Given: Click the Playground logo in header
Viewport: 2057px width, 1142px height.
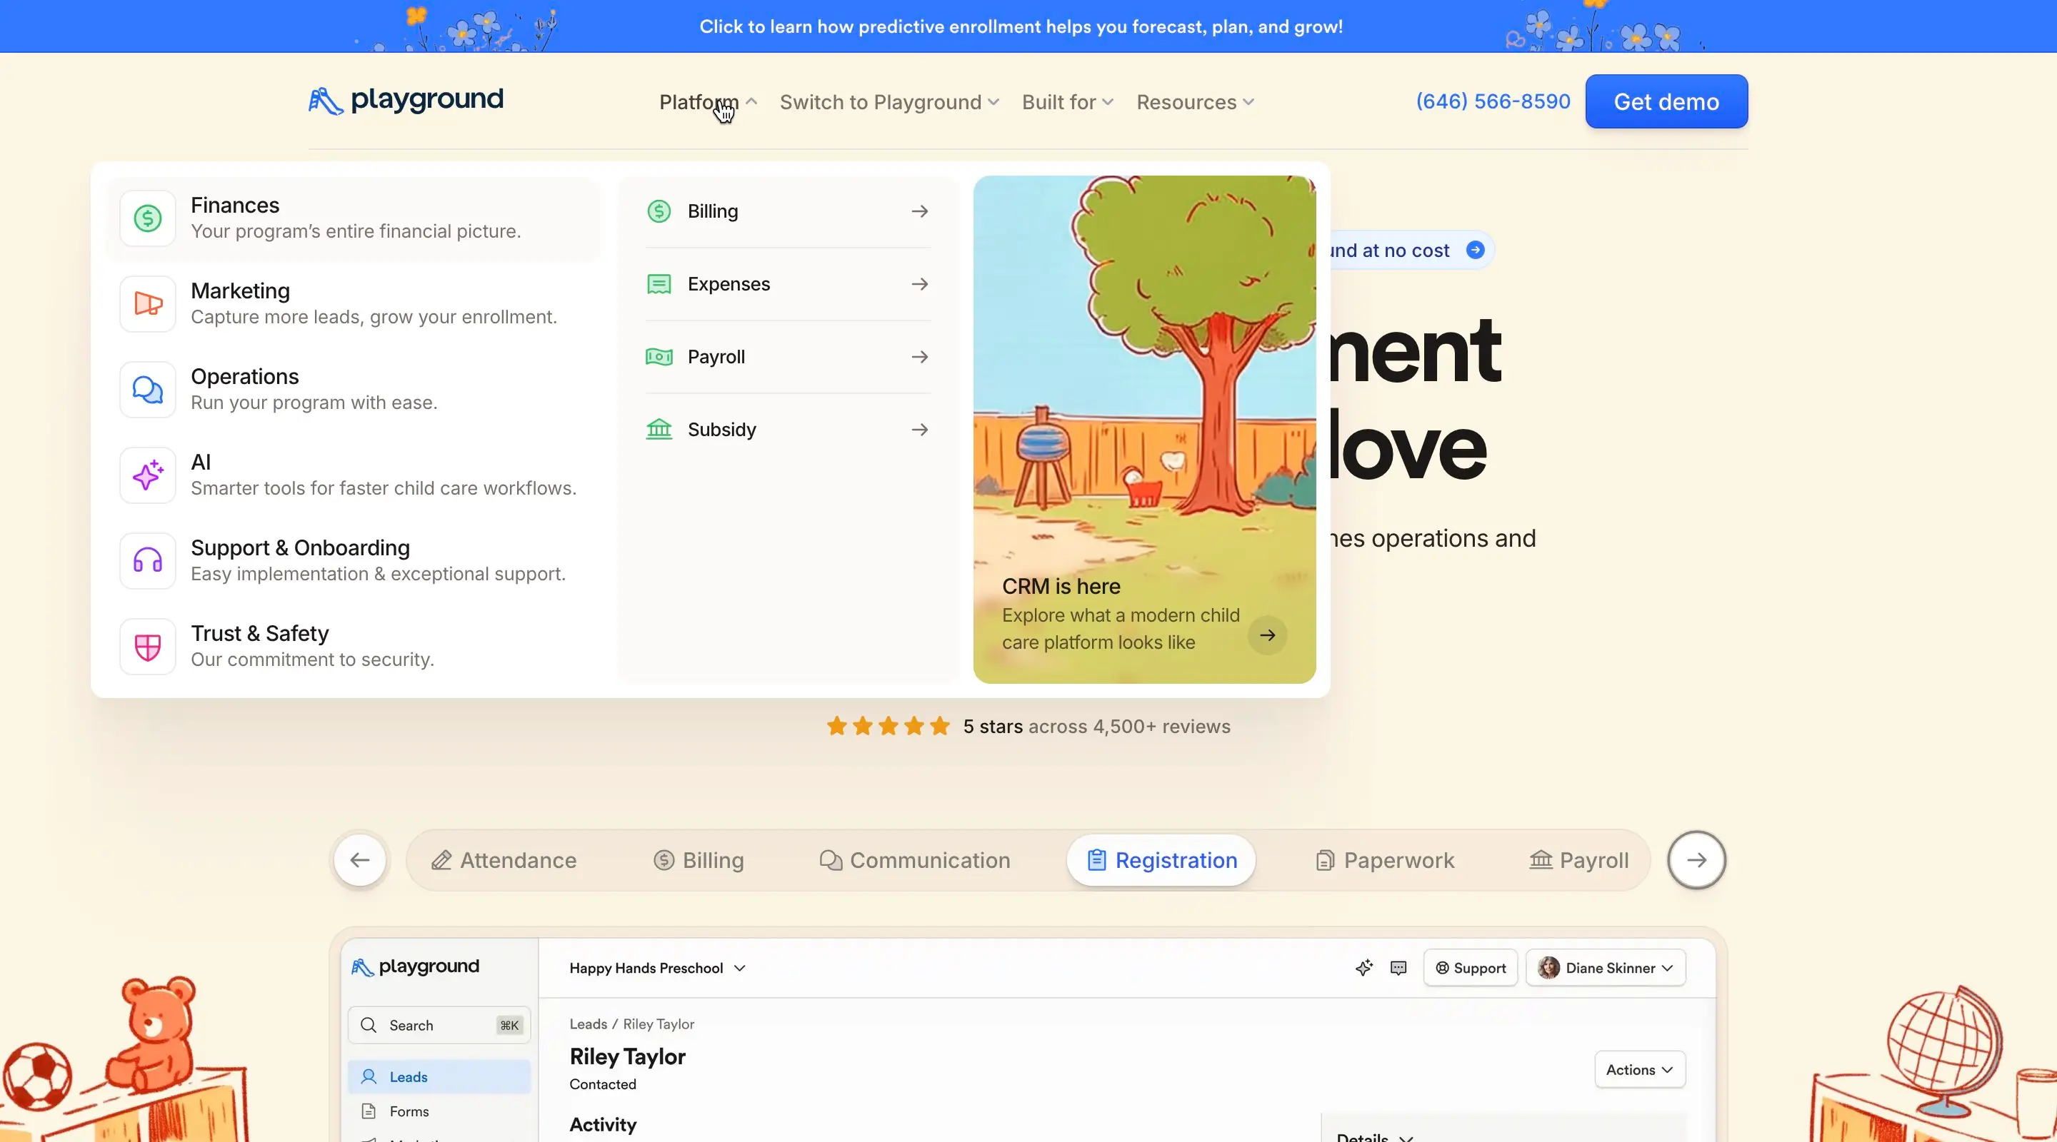Looking at the screenshot, I should point(406,101).
